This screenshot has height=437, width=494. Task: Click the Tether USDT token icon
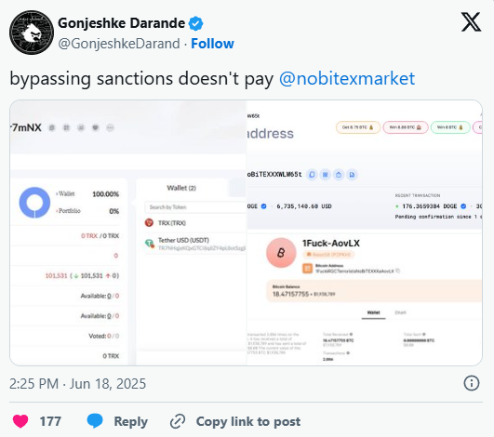[150, 243]
